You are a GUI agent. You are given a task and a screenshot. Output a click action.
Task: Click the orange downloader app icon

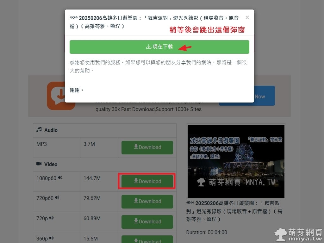point(61,96)
